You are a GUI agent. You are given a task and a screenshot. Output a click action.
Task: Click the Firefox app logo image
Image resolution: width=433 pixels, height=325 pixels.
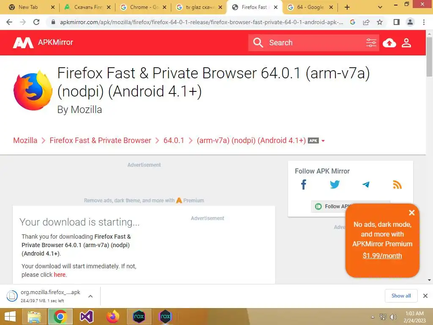33,91
